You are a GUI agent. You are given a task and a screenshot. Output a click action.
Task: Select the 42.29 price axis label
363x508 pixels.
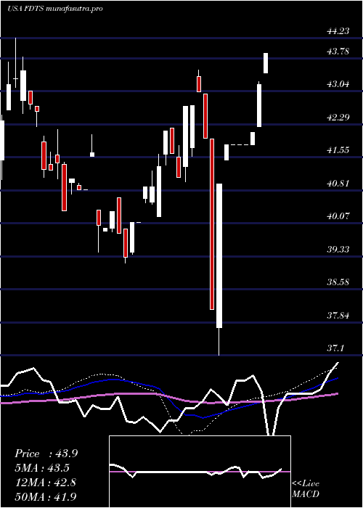[x=338, y=118]
